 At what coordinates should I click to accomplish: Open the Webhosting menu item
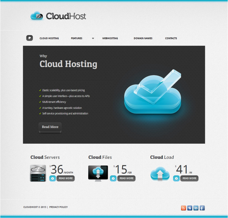110,38
